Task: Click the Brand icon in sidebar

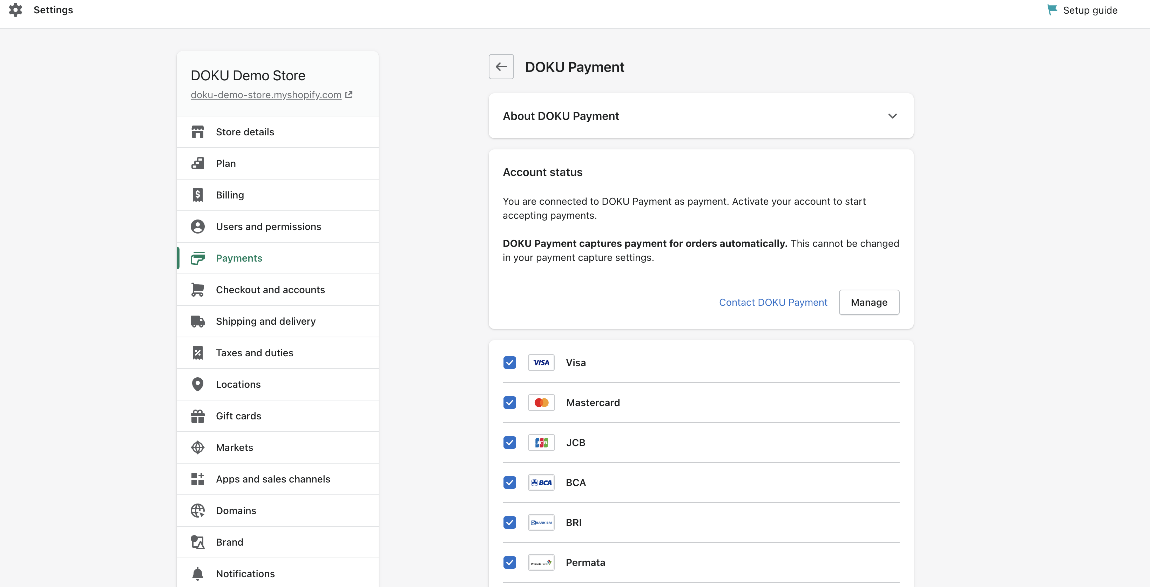Action: pyautogui.click(x=198, y=542)
